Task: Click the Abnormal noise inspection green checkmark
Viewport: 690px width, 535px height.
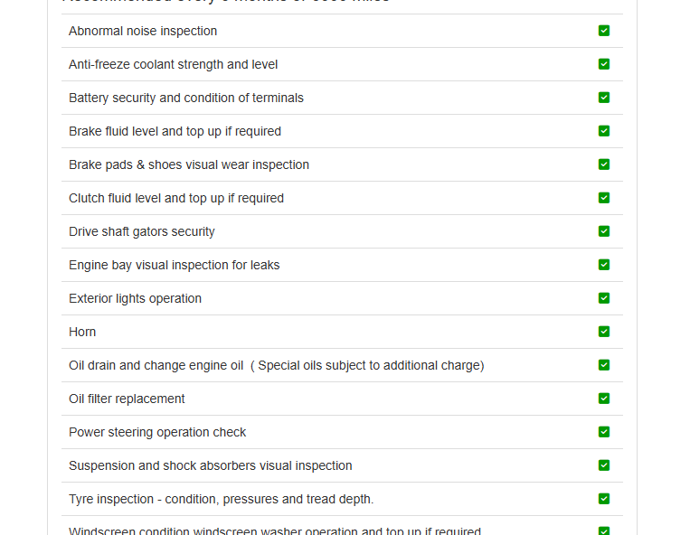Action: [604, 31]
